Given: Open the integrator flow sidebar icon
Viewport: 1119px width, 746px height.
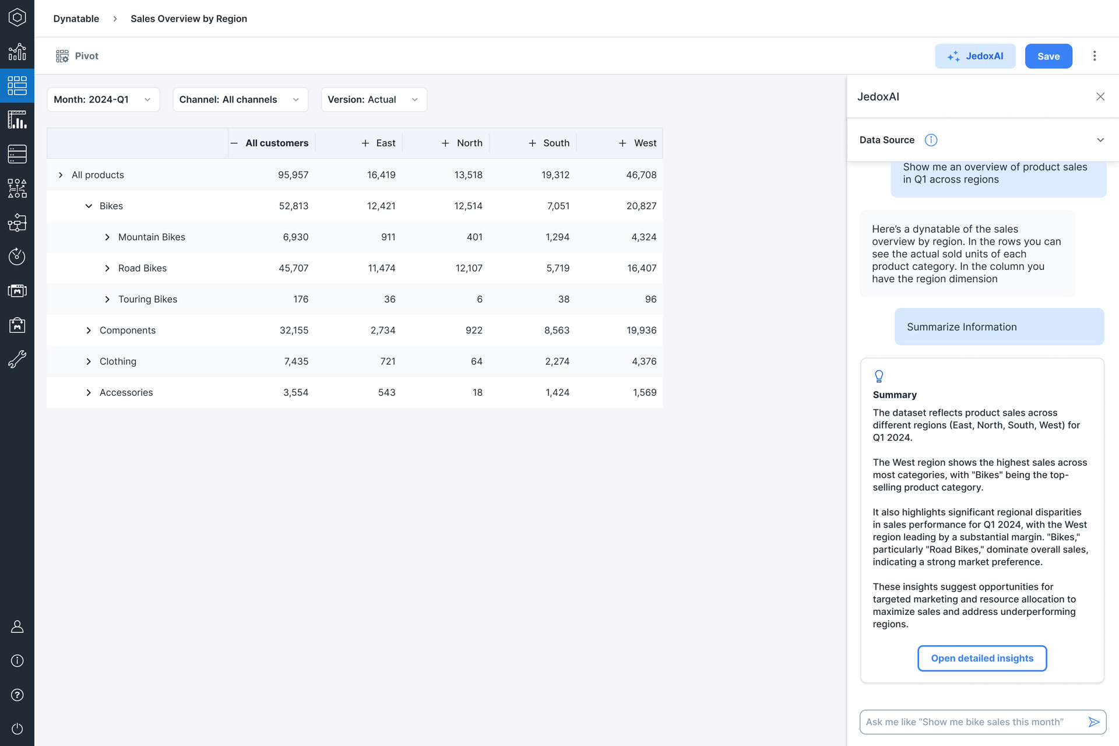Looking at the screenshot, I should pos(17,223).
